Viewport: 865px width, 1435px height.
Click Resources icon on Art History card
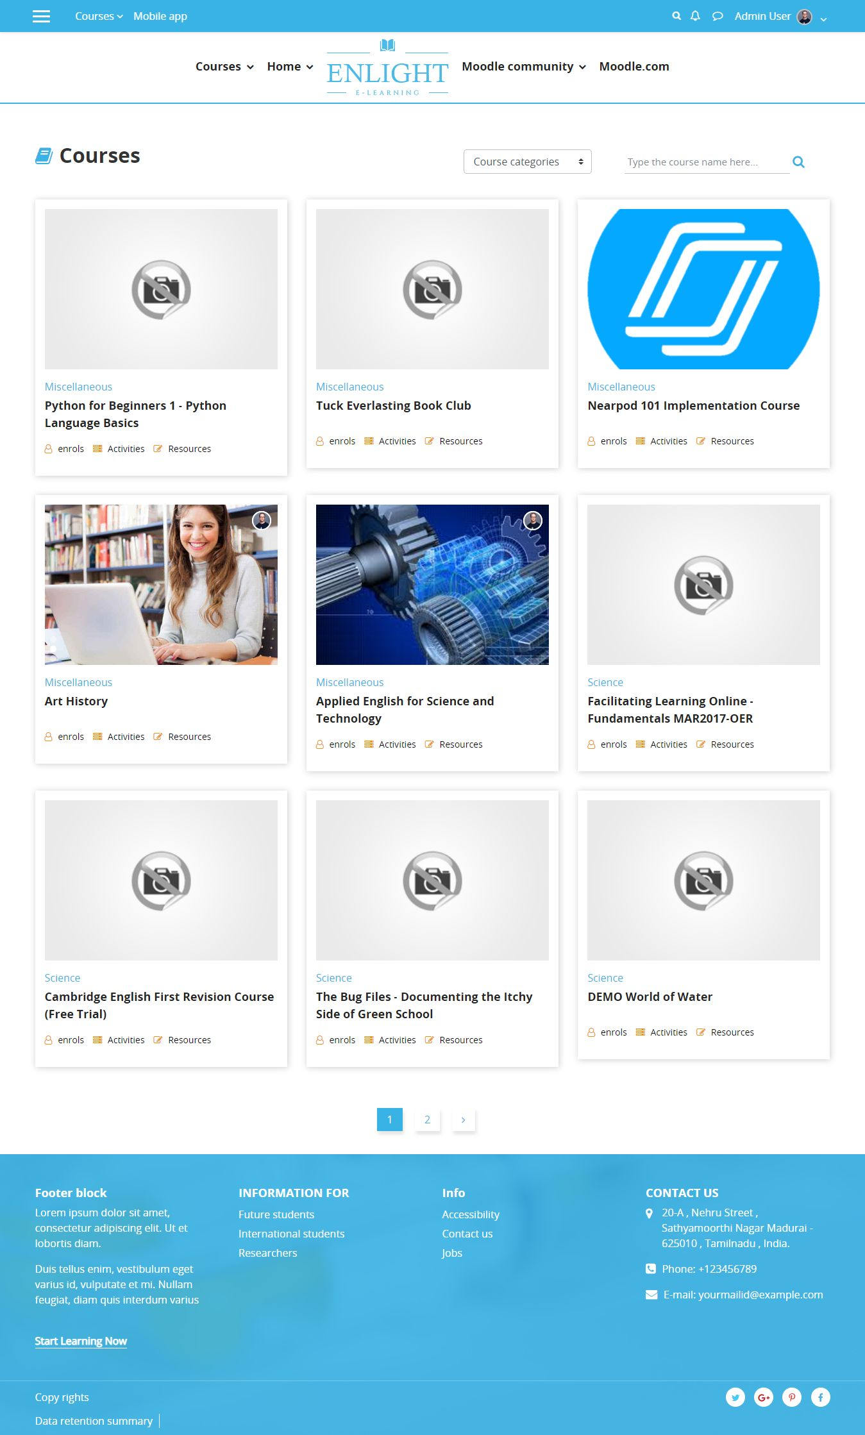coord(158,737)
